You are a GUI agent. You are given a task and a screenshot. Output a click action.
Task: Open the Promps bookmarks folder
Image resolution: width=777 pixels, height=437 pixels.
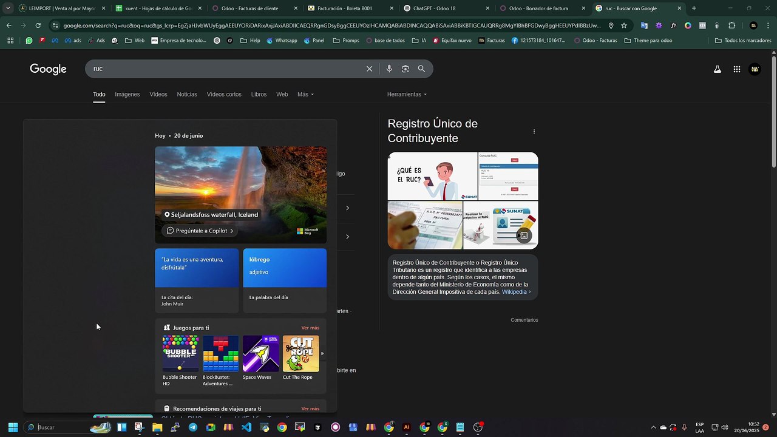pyautogui.click(x=346, y=41)
